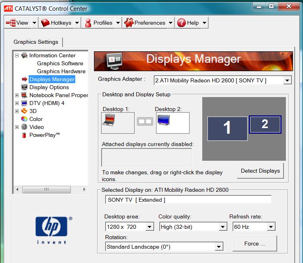
Task: Click the DTV (HDMI) 4 monitor icon
Action: (x=24, y=103)
